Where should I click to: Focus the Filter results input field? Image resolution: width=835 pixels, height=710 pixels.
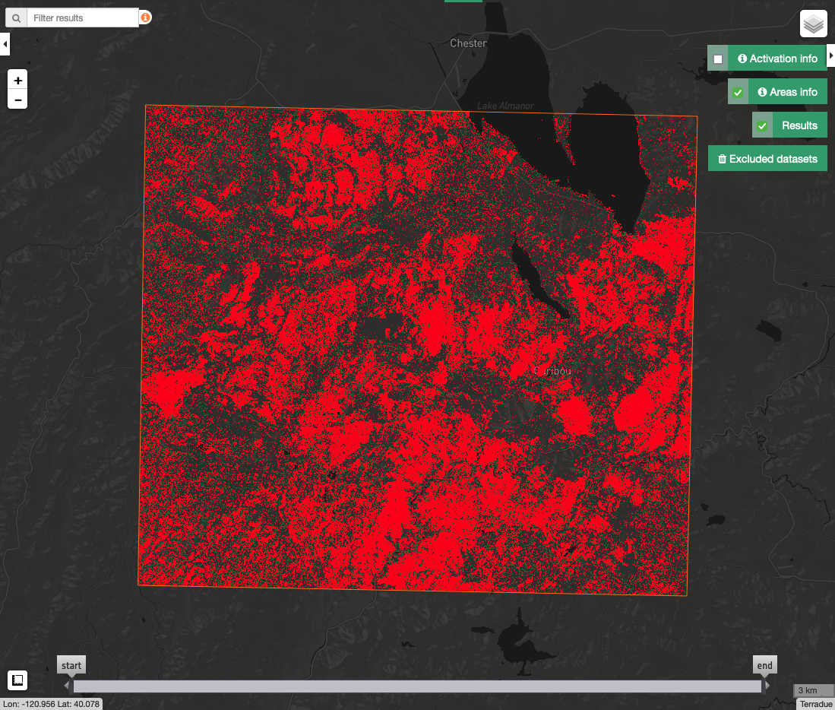click(x=83, y=18)
